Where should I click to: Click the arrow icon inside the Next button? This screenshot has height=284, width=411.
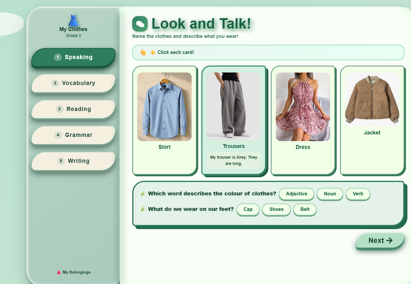coord(390,240)
